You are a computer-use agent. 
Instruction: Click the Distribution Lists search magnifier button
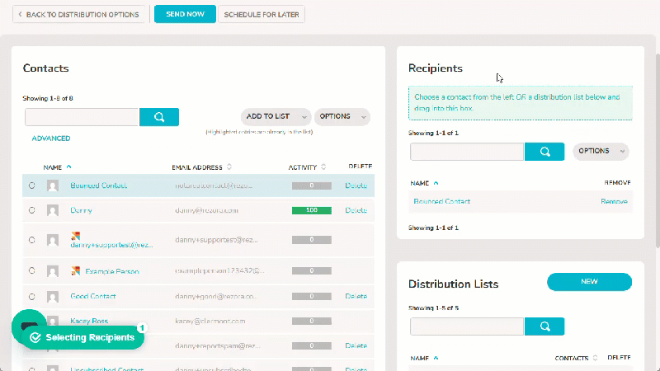[x=544, y=326]
